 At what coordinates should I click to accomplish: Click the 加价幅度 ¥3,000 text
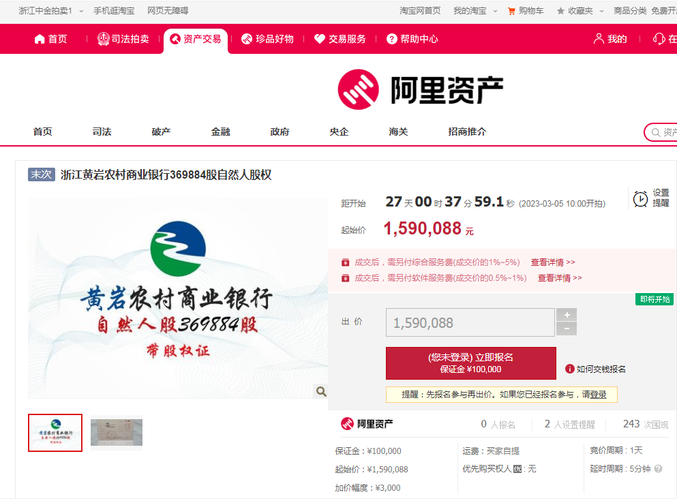click(x=367, y=487)
